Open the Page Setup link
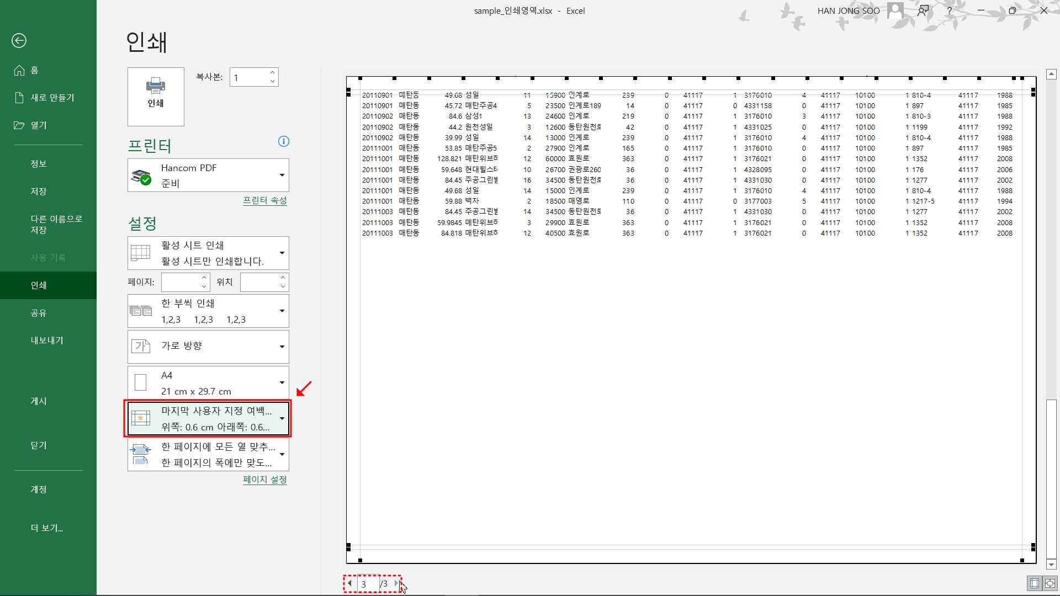The height and width of the screenshot is (596, 1060). 264,480
